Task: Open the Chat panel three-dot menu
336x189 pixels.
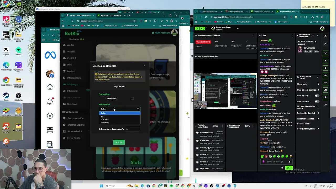Action: tap(292, 35)
